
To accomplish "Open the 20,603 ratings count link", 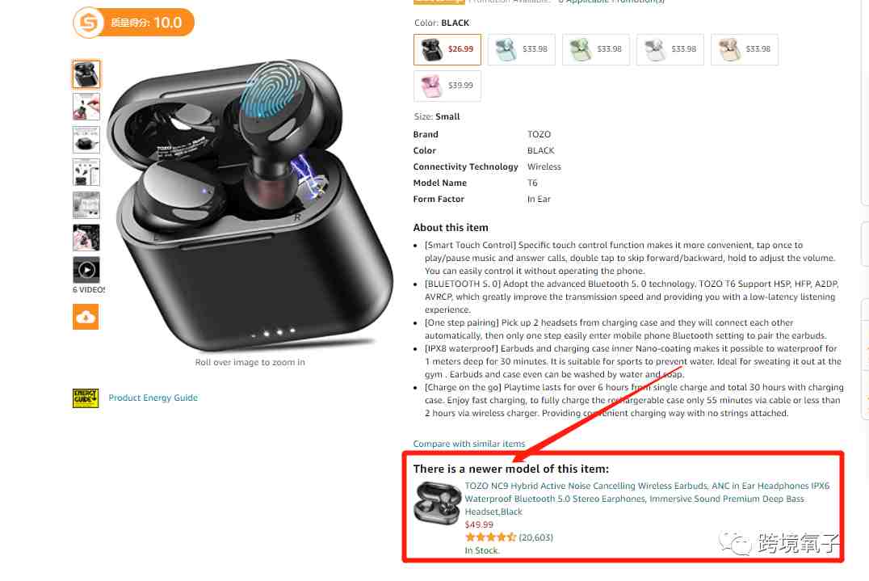I will pyautogui.click(x=536, y=537).
